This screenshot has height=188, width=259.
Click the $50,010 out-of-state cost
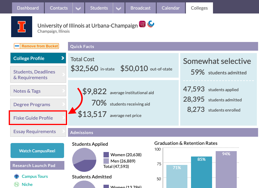coord(134,68)
